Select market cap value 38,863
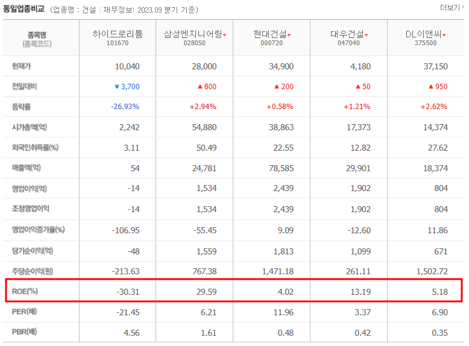This screenshot has width=469, height=346. coord(281,127)
